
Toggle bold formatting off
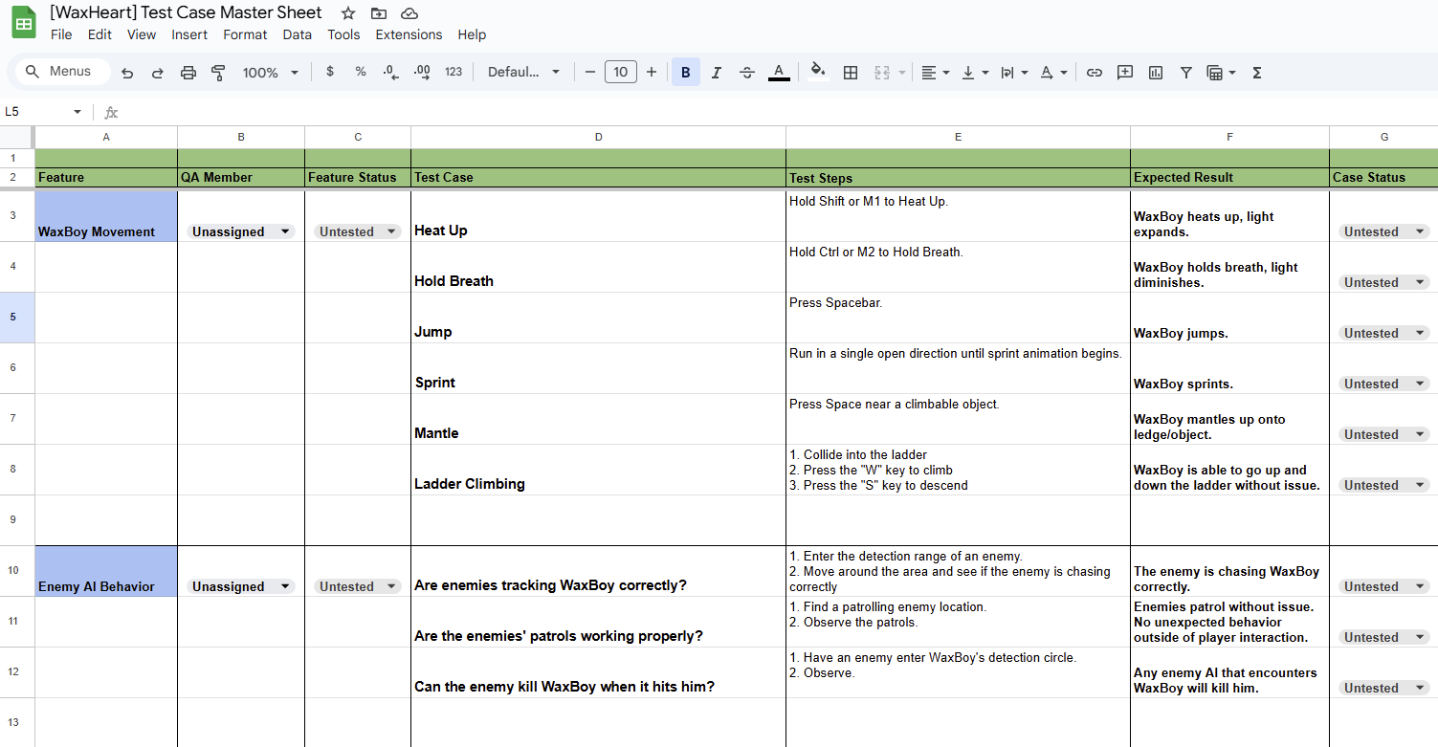click(x=686, y=72)
